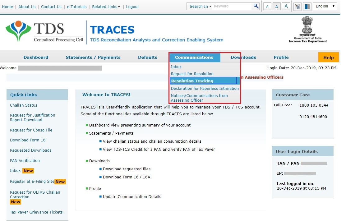Change language using the English dropdown

(325, 6)
